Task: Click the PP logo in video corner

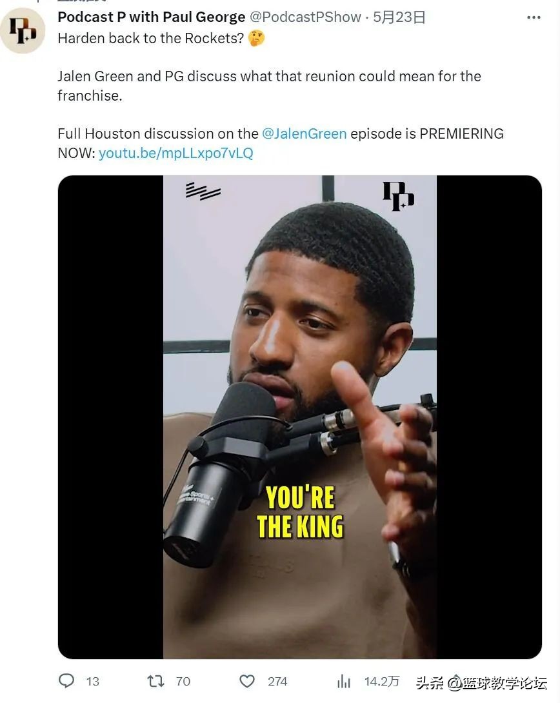Action: point(398,197)
